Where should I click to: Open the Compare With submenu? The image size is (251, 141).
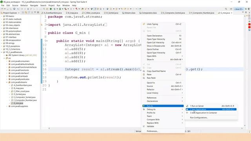click(x=163, y=119)
